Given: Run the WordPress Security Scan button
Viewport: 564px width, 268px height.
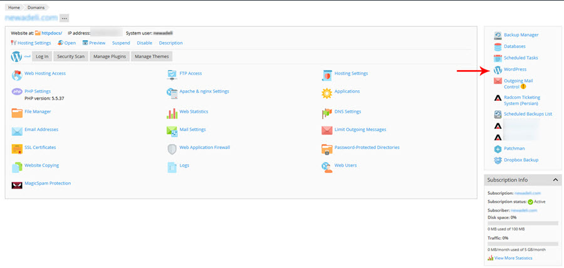Looking at the screenshot, I should tap(71, 56).
